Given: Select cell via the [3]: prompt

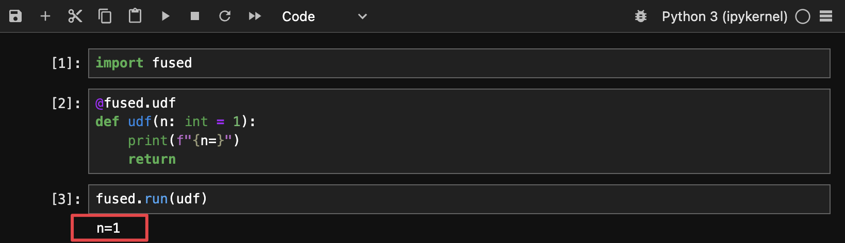Looking at the screenshot, I should [66, 199].
